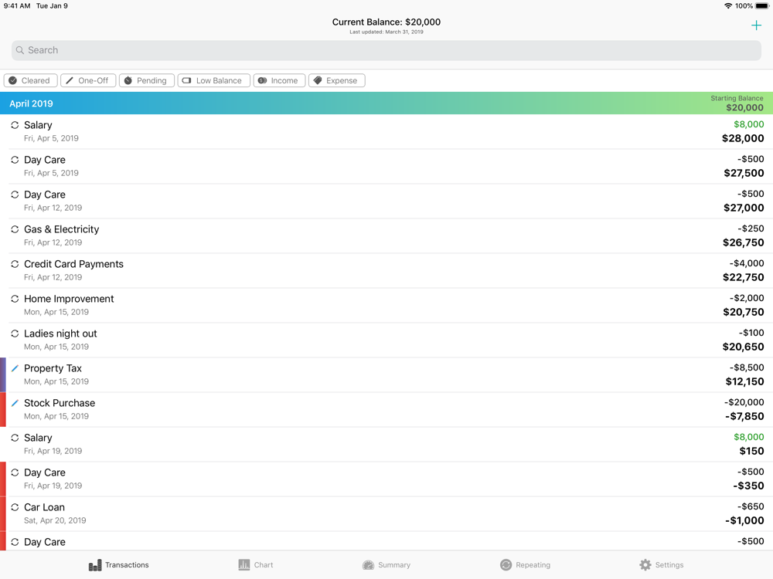Open the Credit Card Payments transaction
The width and height of the screenshot is (773, 579).
pos(386,270)
